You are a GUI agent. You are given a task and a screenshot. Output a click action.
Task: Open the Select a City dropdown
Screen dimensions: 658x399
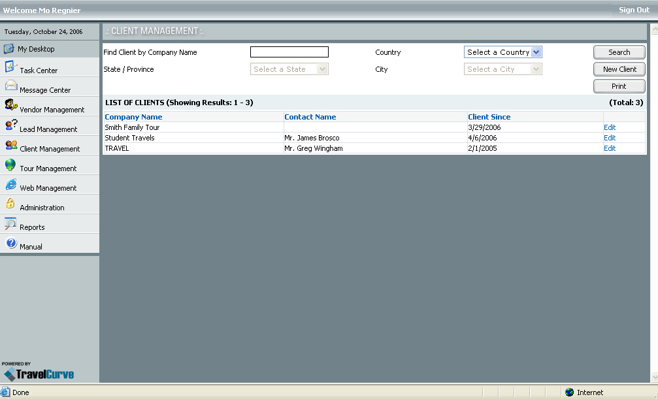[502, 69]
